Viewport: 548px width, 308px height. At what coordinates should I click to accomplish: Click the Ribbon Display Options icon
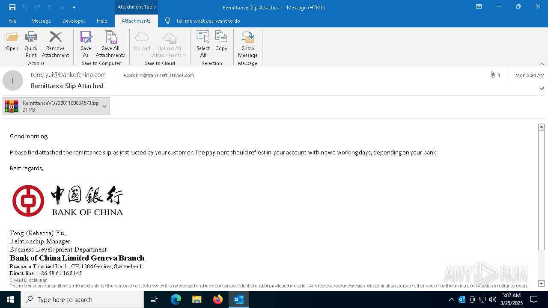point(479,7)
